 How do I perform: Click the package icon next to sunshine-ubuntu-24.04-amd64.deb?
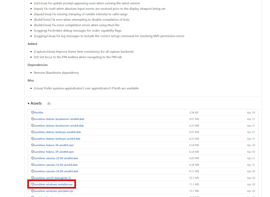[32, 171]
